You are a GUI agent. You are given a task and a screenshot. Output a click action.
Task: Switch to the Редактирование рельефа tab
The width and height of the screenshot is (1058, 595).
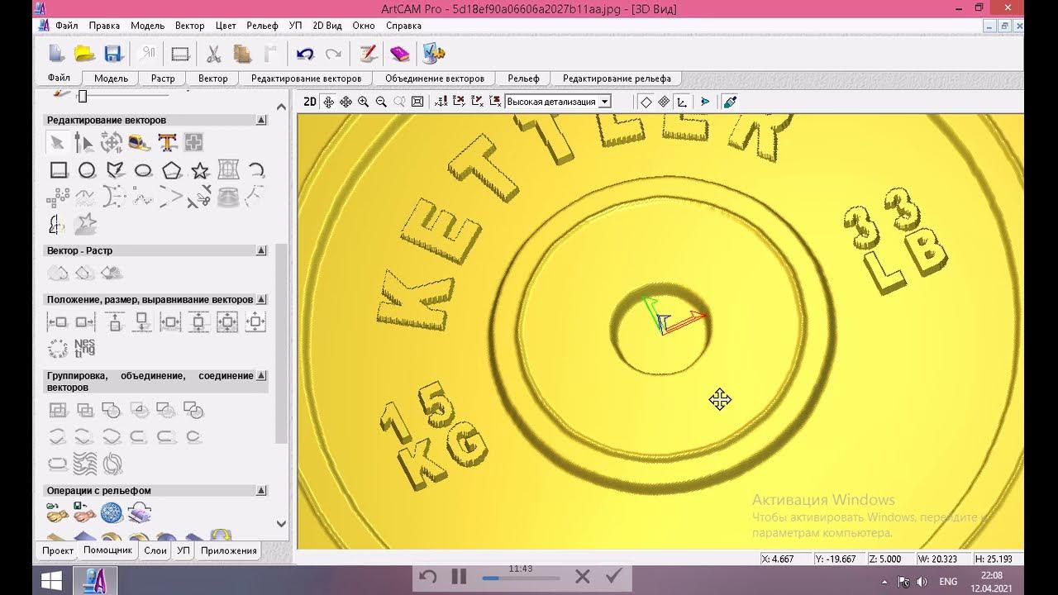617,79
